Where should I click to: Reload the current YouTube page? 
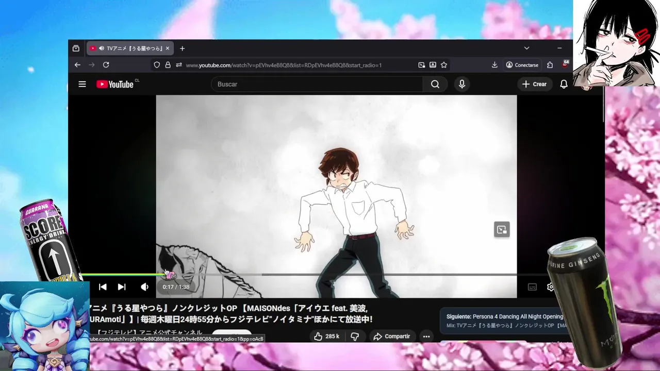[x=106, y=65]
